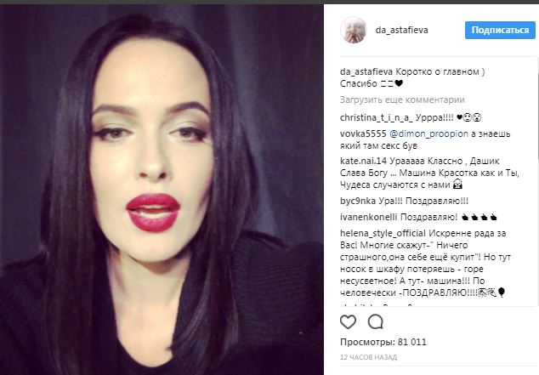
Task: Load more comments via Загрузить еще комментарии
Action: click(x=402, y=99)
